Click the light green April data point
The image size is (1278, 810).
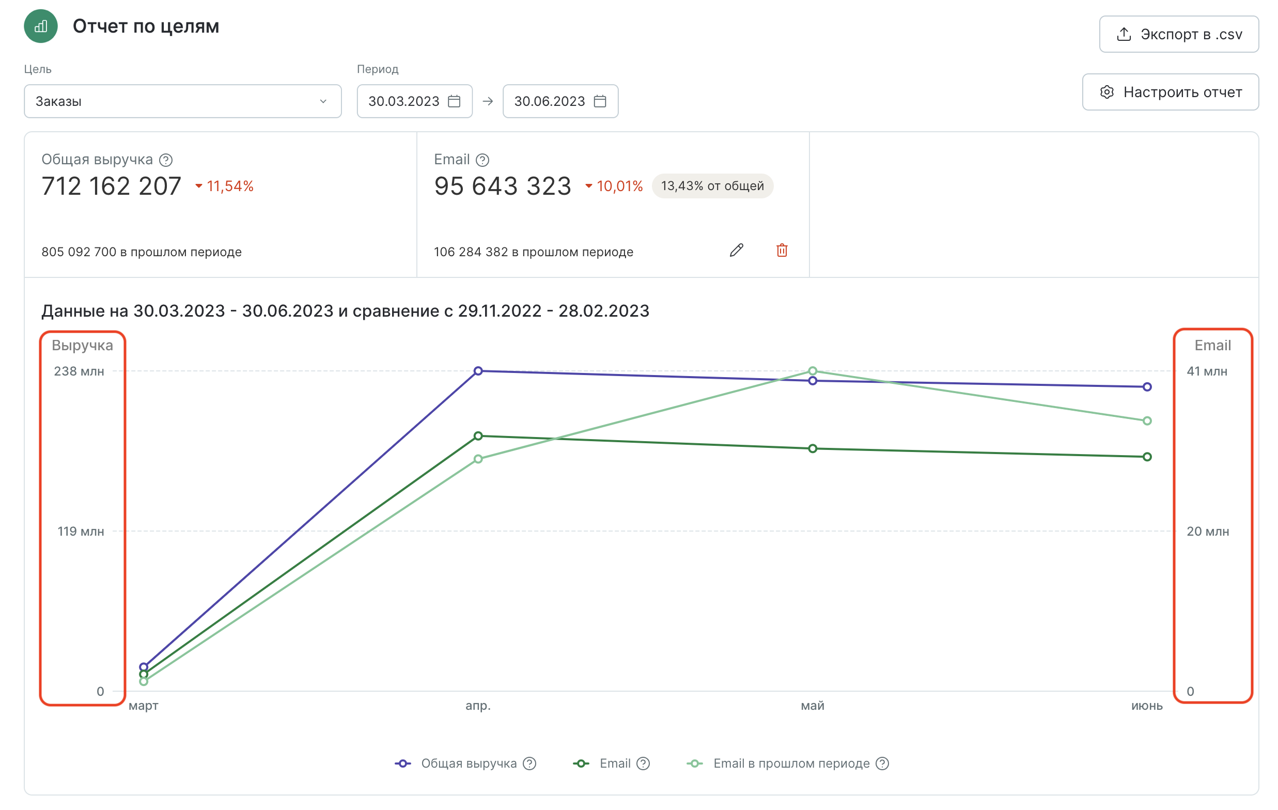(478, 459)
